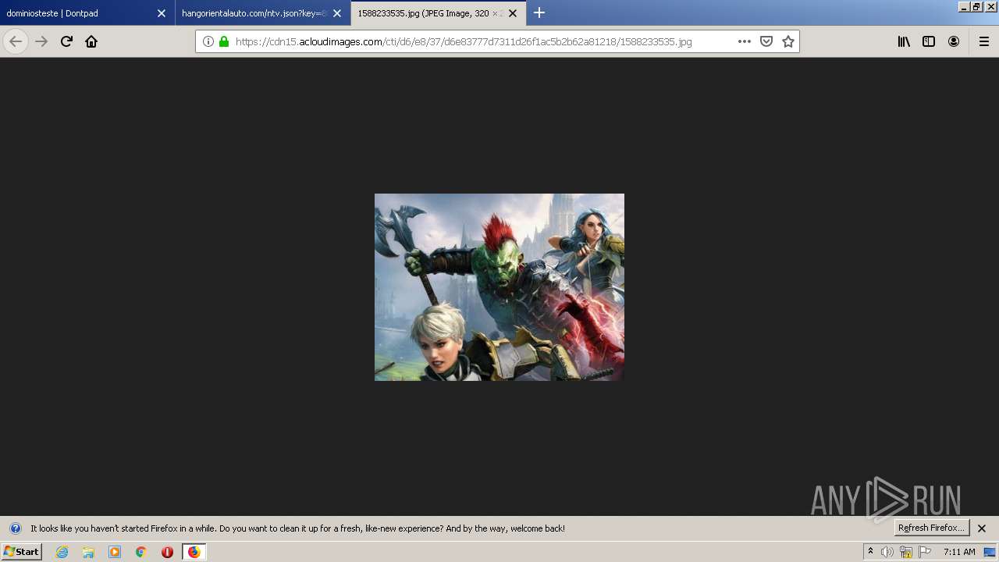Open the volume speaker tray icon
This screenshot has height=562, width=999.
(887, 552)
